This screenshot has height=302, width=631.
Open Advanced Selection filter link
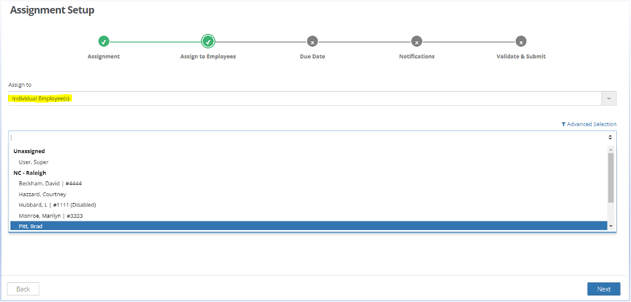point(589,124)
